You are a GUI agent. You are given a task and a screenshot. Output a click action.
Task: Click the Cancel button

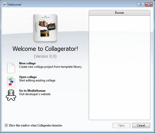coord(141,126)
